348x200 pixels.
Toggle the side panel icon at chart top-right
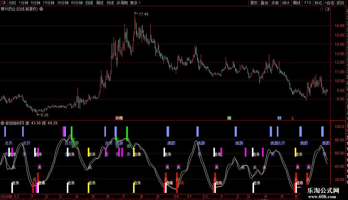tap(327, 9)
